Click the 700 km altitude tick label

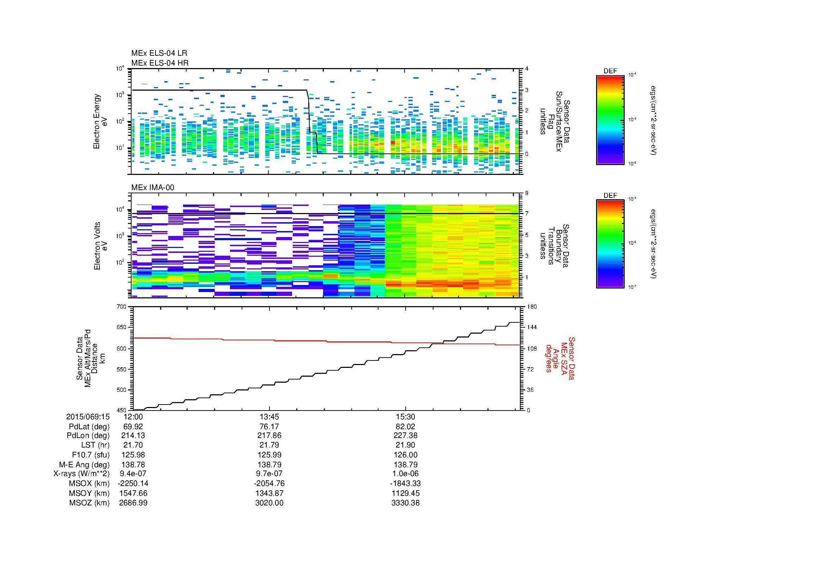coord(122,307)
